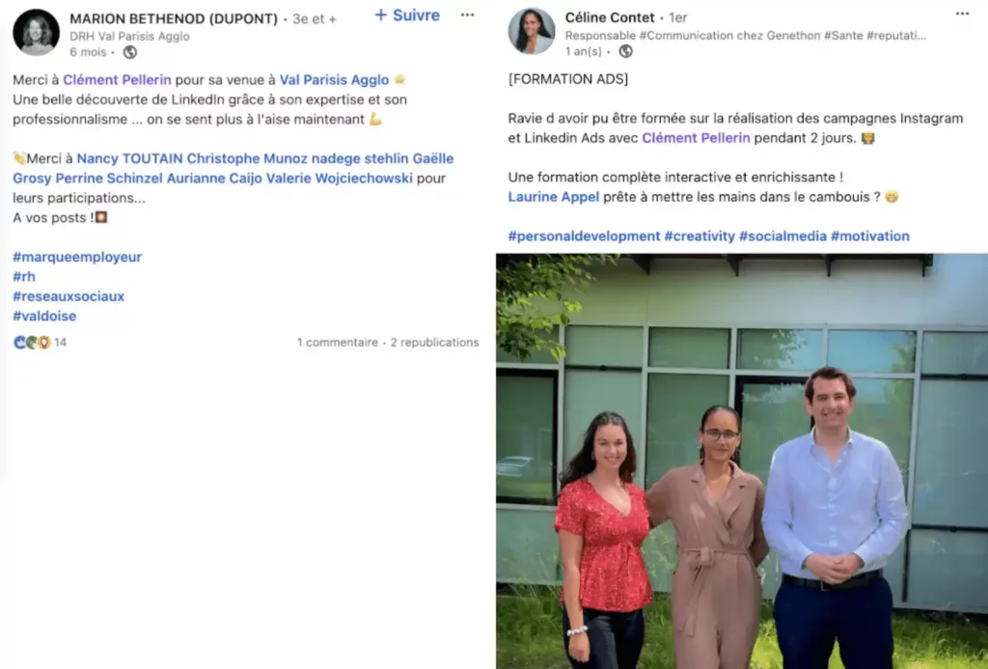Click the + Suivre follow button
The height and width of the screenshot is (669, 988).
coord(407,15)
